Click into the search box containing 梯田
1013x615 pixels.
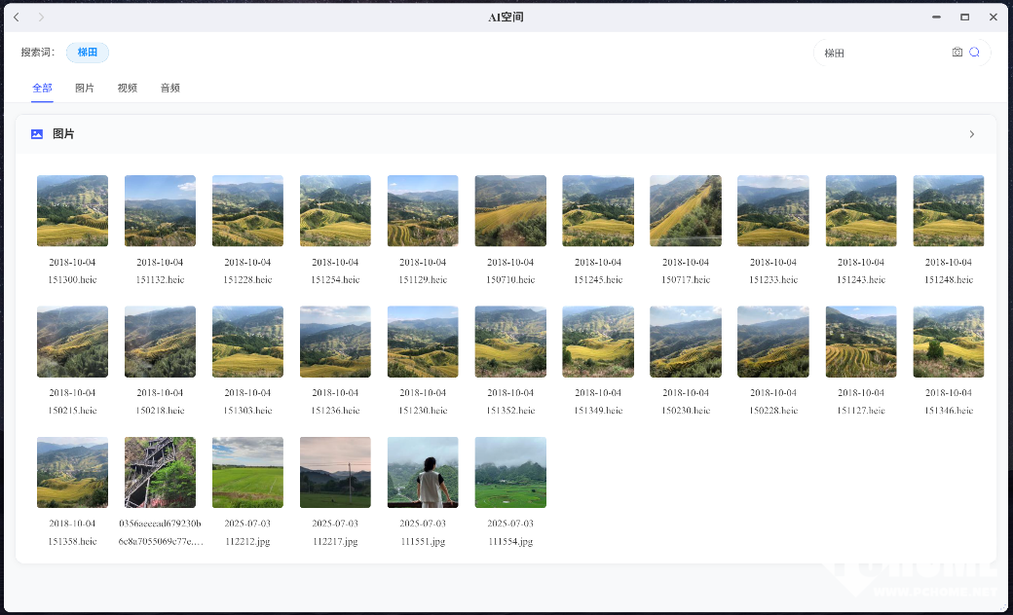coord(882,53)
